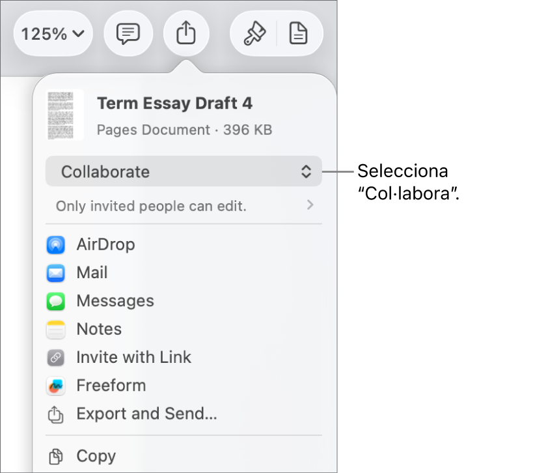Click the AirDrop icon
Viewport: 533px width, 473px height.
(56, 245)
